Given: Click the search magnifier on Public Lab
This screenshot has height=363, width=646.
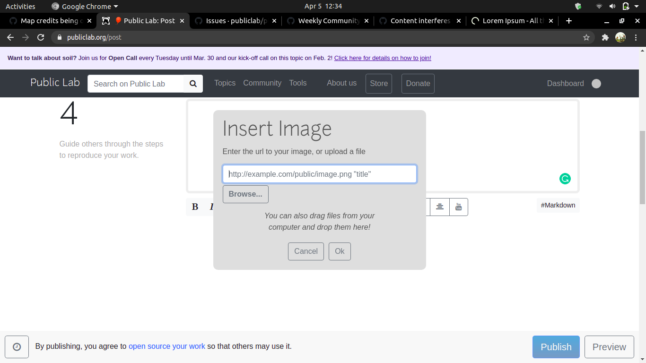Looking at the screenshot, I should tap(193, 83).
